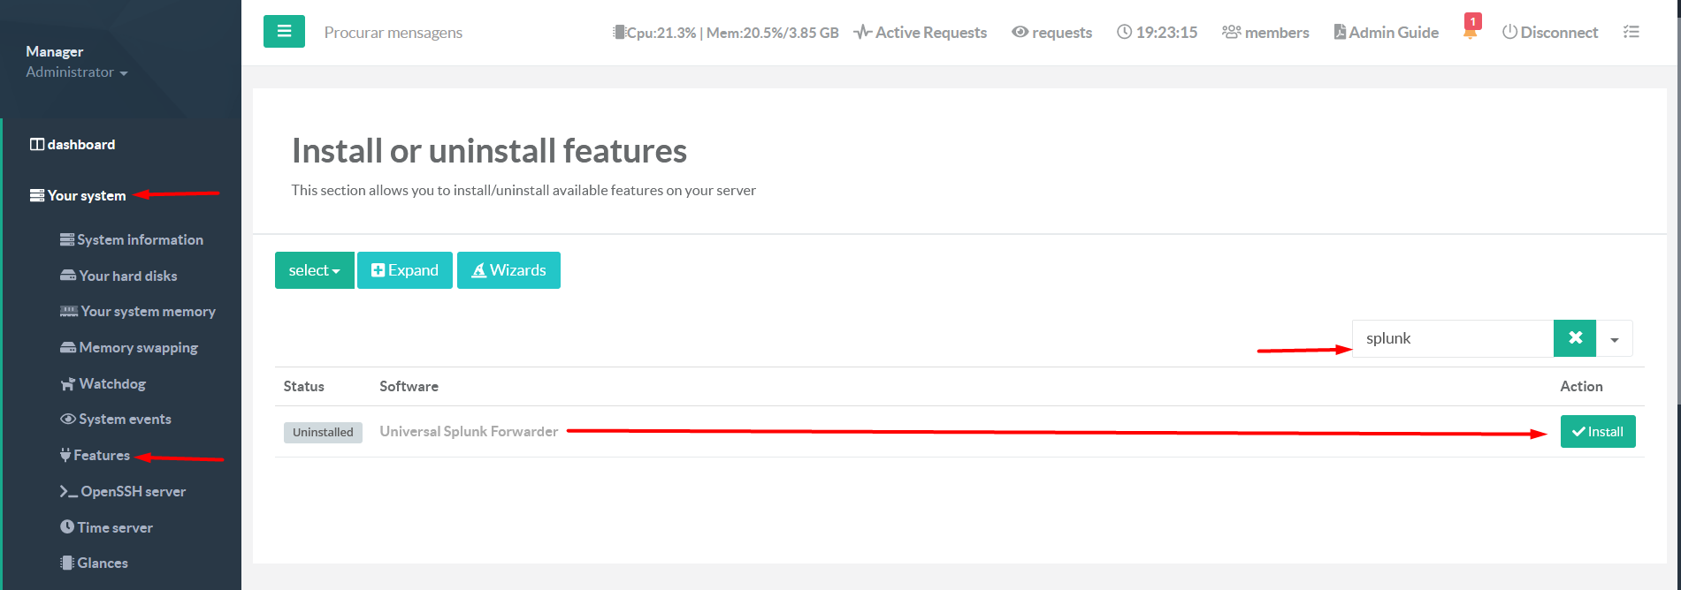The width and height of the screenshot is (1681, 590).
Task: Open Your system memory
Action: pos(138,312)
